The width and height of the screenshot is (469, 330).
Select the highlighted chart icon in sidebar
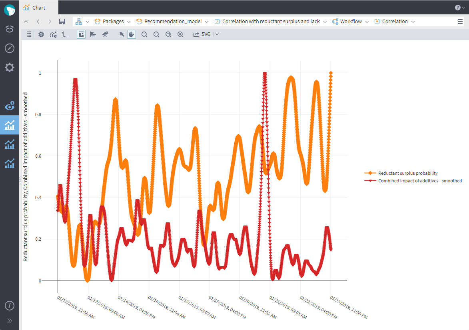pos(10,125)
